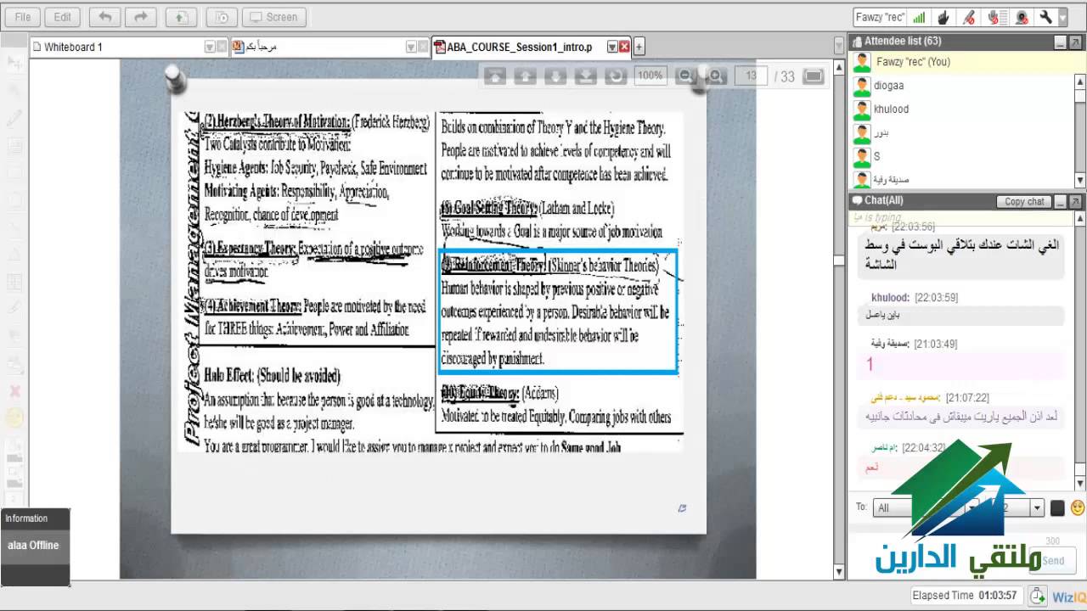This screenshot has width=1087, height=611.
Task: Click the WizIQ logo link
Action: pos(1069,597)
